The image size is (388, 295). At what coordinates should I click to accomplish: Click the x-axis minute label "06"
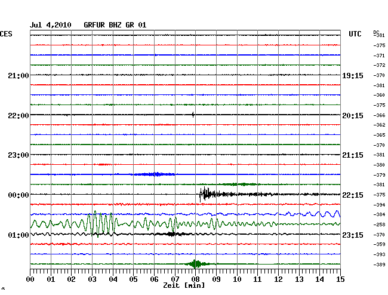pos(154,279)
